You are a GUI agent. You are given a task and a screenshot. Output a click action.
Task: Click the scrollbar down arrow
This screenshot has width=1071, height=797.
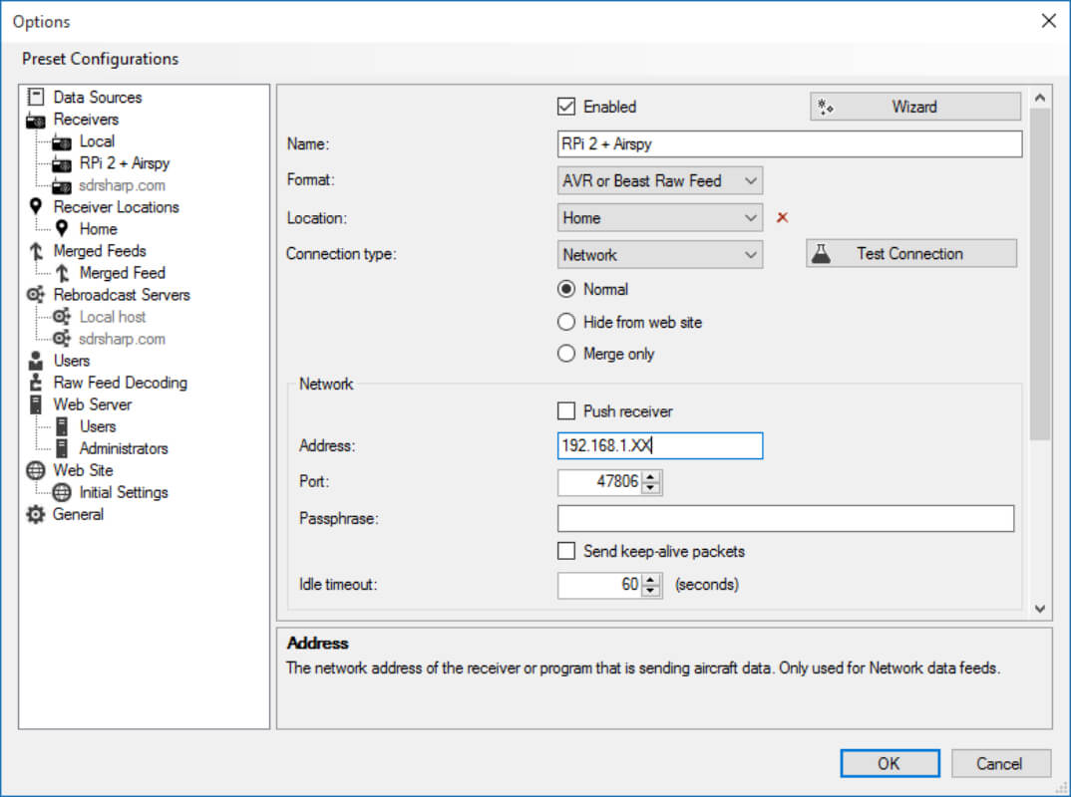click(x=1039, y=609)
